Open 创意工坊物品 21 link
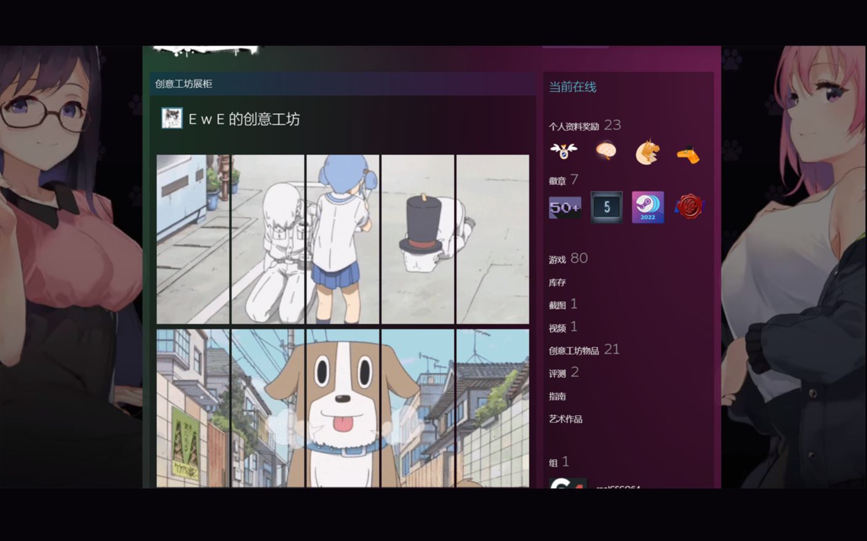Image resolution: width=867 pixels, height=541 pixels. (584, 350)
